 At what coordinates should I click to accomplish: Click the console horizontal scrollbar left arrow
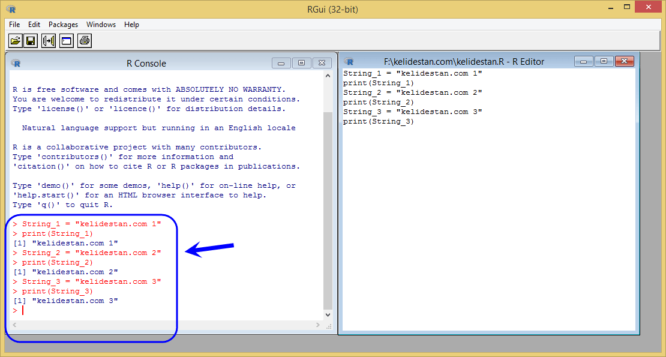pyautogui.click(x=14, y=325)
